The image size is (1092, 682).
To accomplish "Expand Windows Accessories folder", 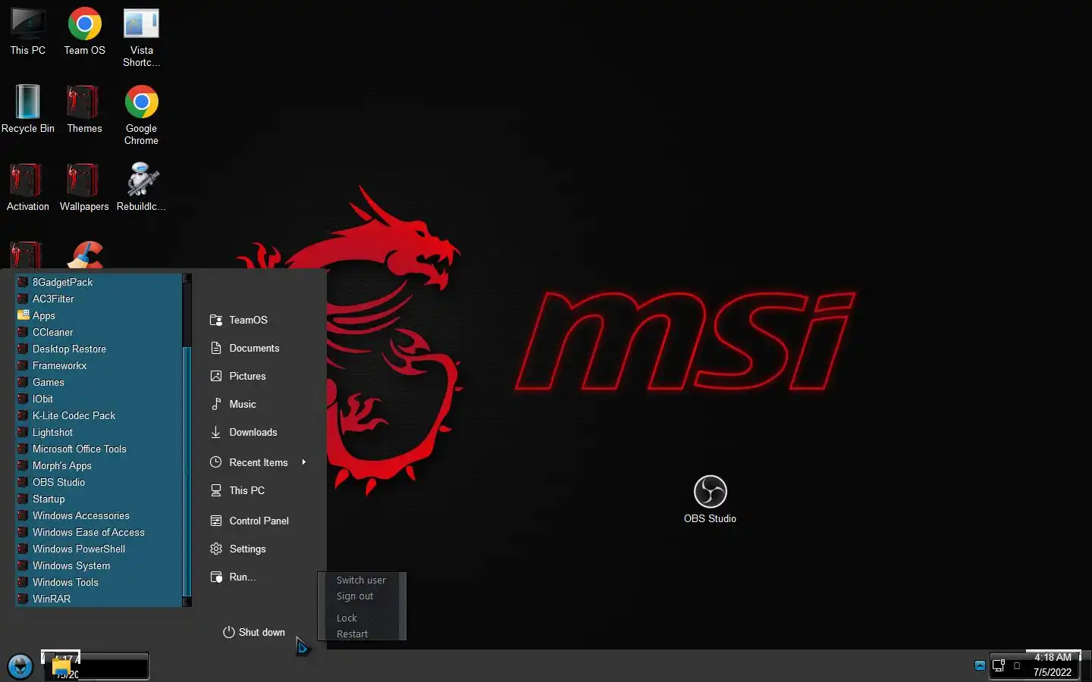I will click(99, 515).
